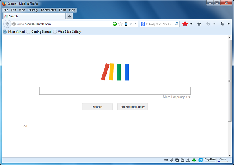Click the scrollbar down arrow
The width and height of the screenshot is (234, 165).
click(x=230, y=156)
